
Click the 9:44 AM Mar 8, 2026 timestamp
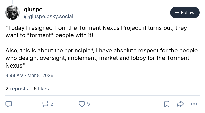point(29,76)
